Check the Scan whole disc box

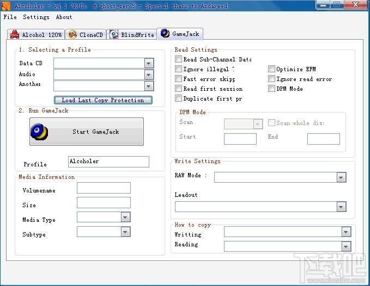(x=271, y=123)
